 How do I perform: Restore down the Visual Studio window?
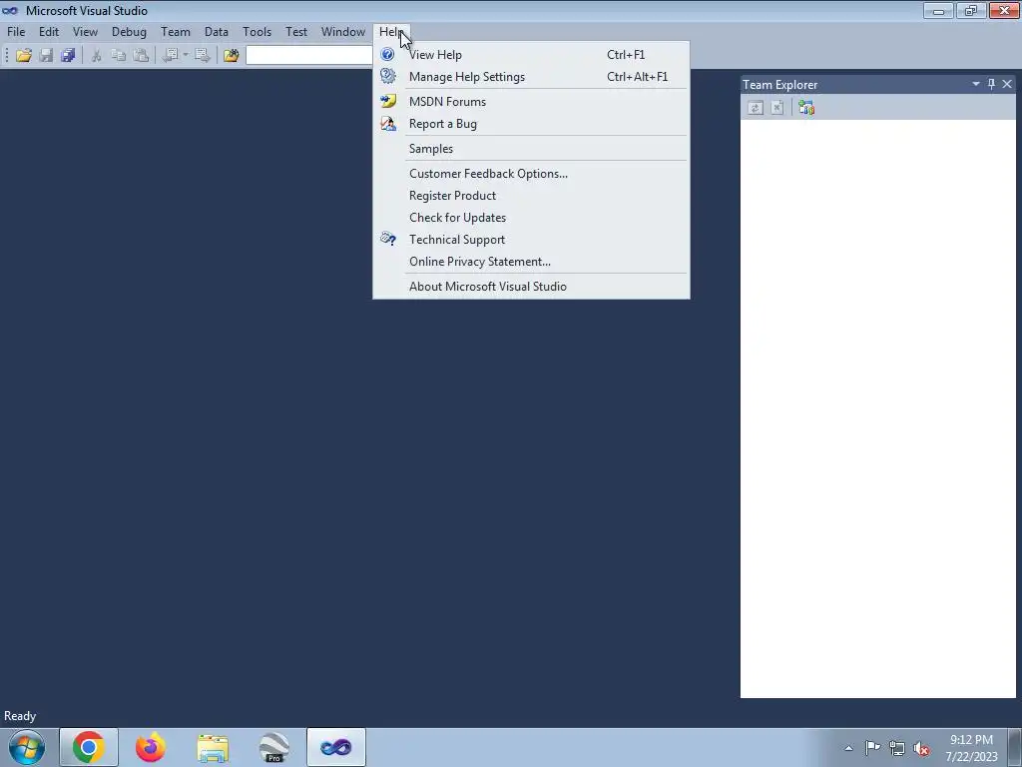point(971,10)
